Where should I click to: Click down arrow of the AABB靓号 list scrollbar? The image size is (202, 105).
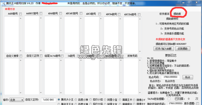tap(21, 51)
